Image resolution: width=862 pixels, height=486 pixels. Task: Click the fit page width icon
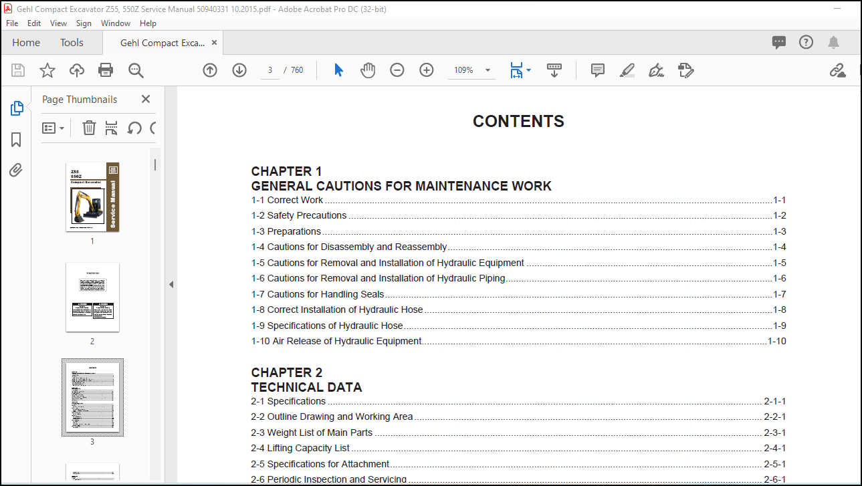click(x=516, y=70)
